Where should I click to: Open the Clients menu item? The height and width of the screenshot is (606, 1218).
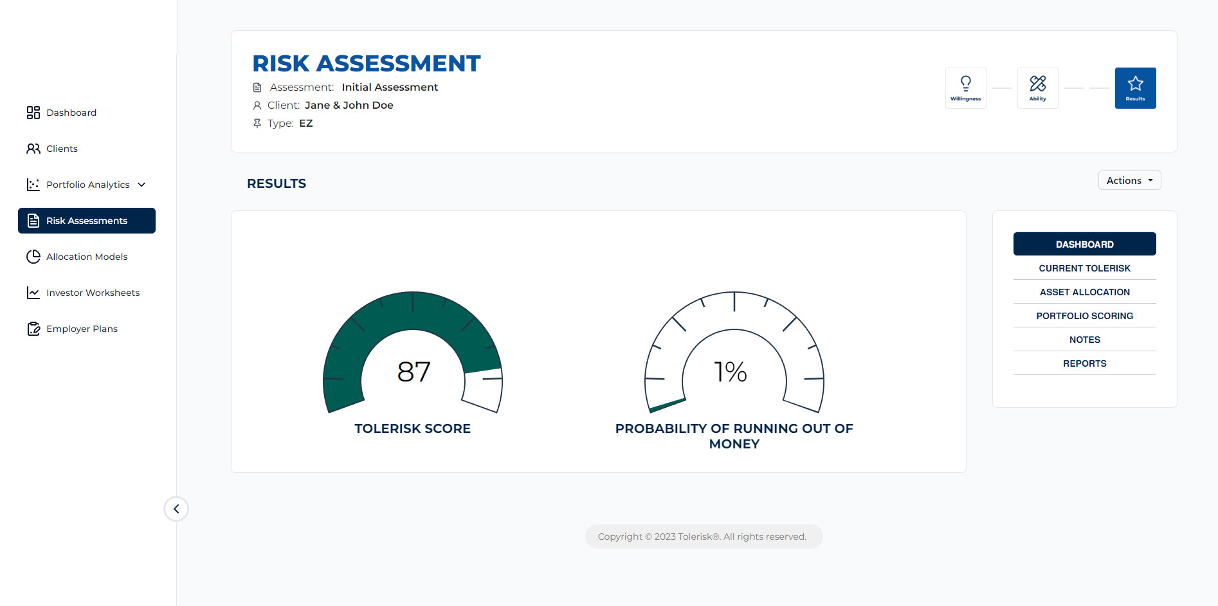[87, 149]
